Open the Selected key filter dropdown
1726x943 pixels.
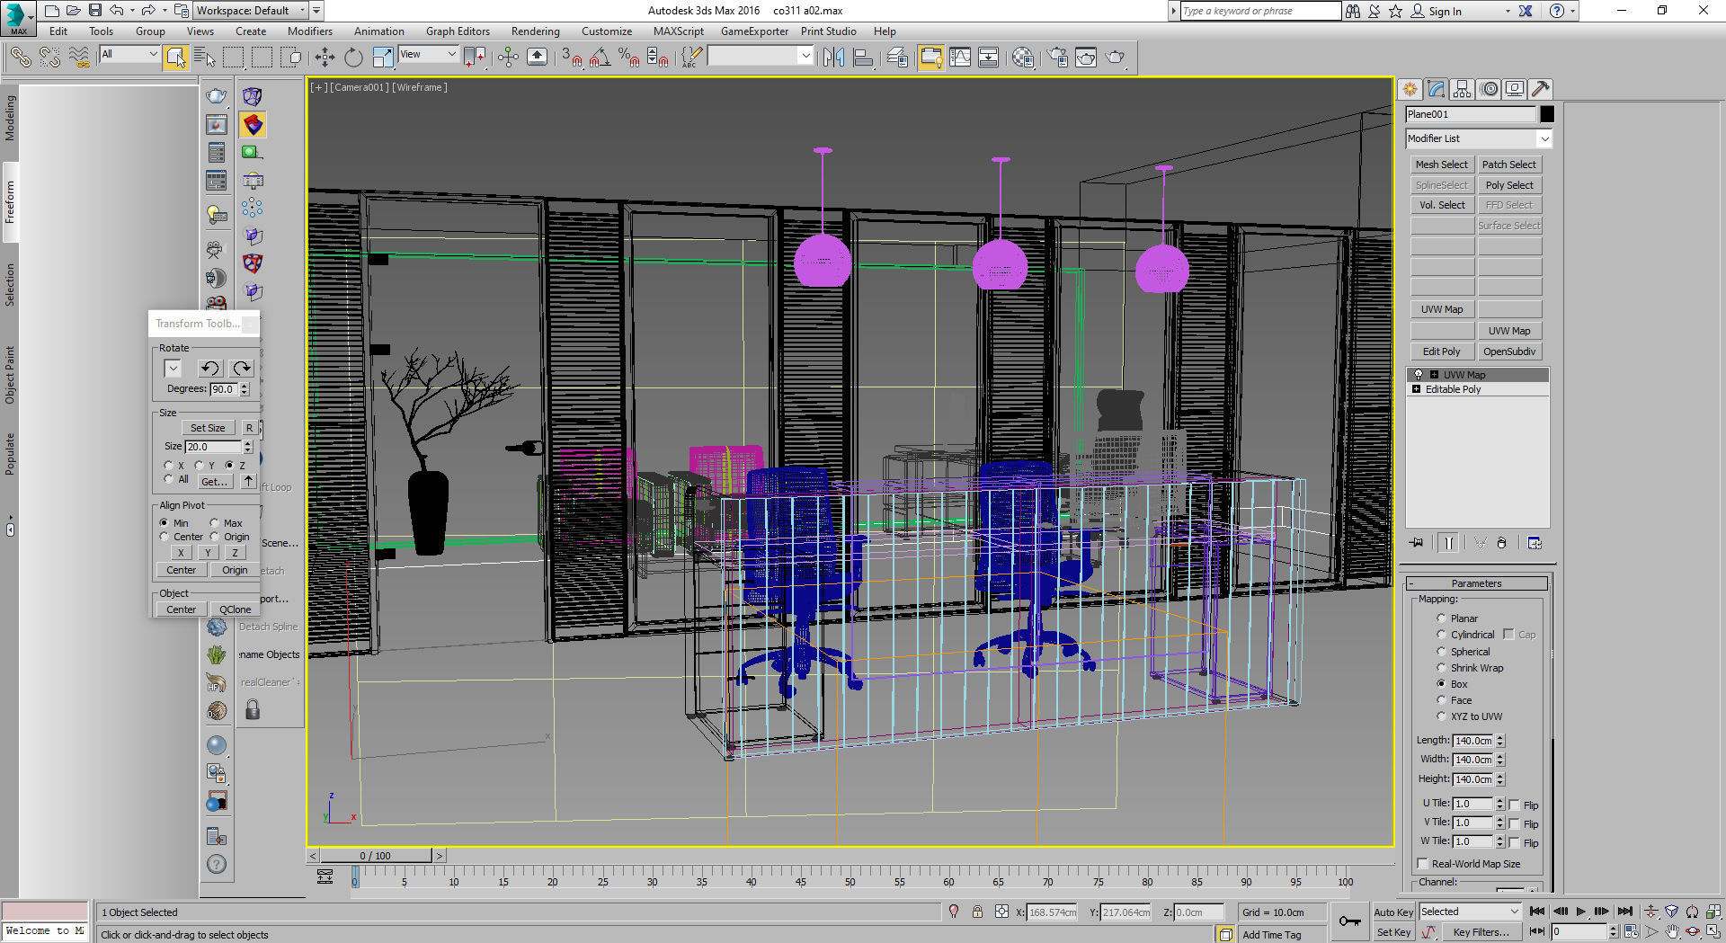coord(1470,912)
